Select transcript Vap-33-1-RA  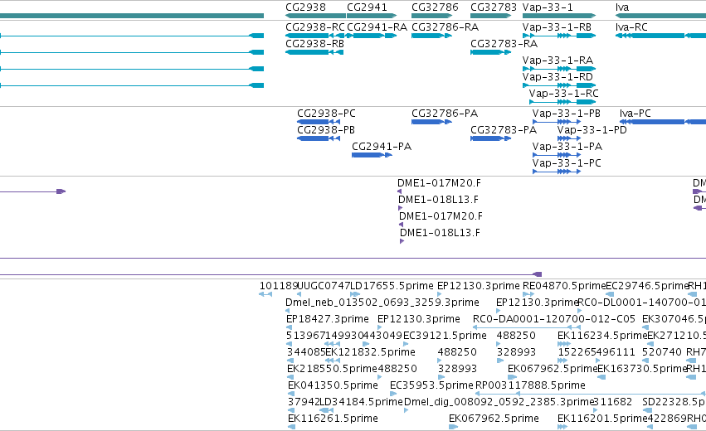[x=559, y=69]
